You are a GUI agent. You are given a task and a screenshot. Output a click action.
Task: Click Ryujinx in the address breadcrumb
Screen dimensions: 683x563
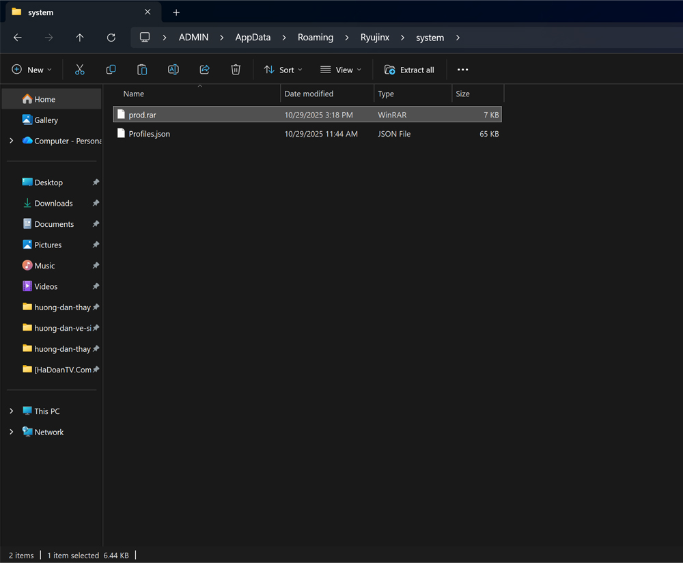375,38
